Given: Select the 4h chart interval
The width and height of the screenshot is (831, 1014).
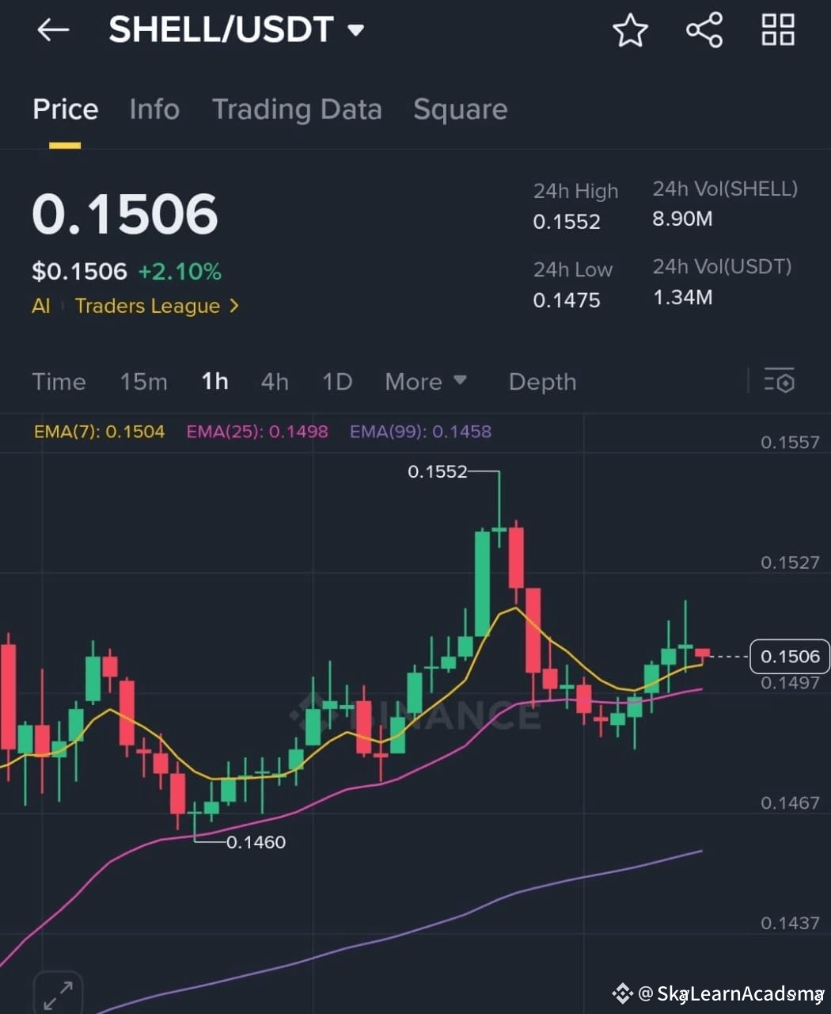Looking at the screenshot, I should pos(275,382).
